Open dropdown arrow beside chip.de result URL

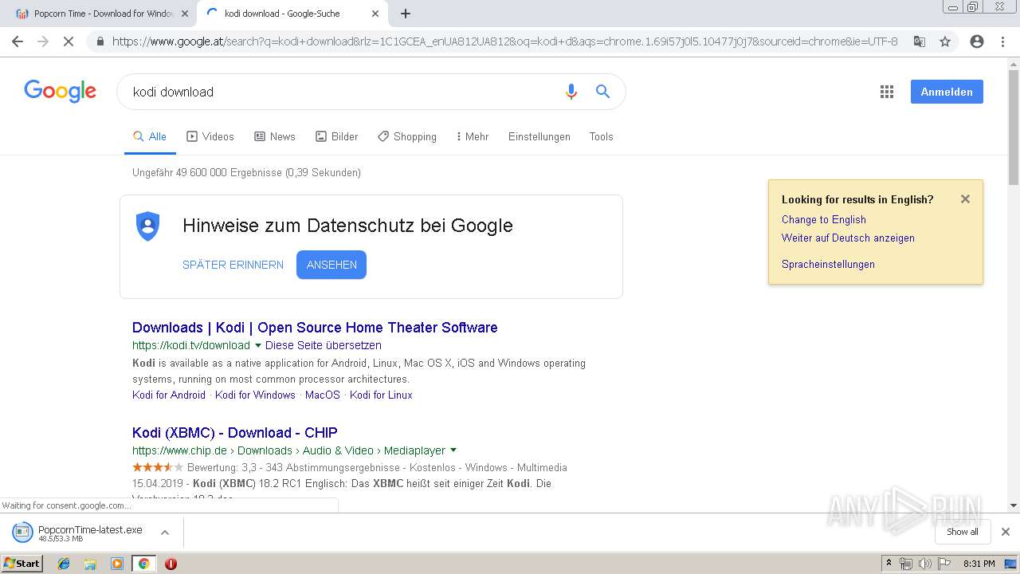pyautogui.click(x=453, y=451)
